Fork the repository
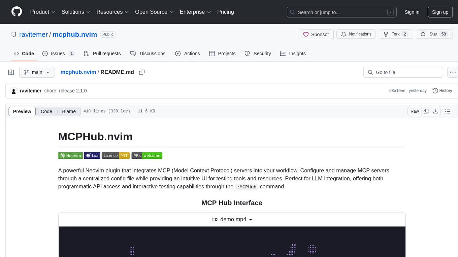 [396, 34]
